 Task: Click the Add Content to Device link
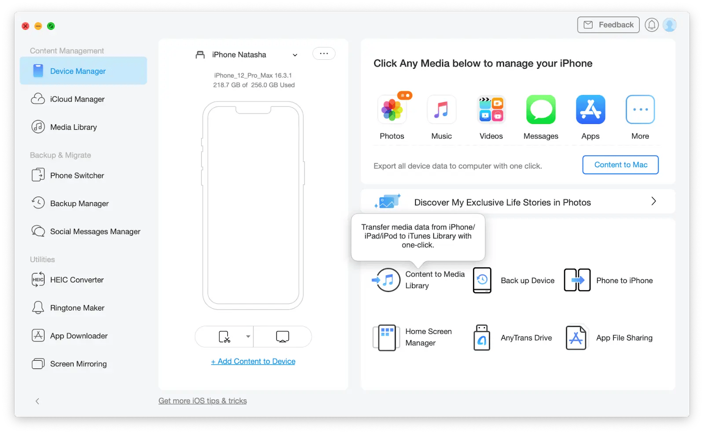point(253,361)
